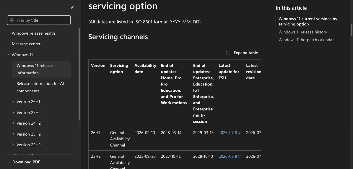353x169 pixels.
Task: Expand the Version 26H1 node chevron
Action: pos(13,102)
